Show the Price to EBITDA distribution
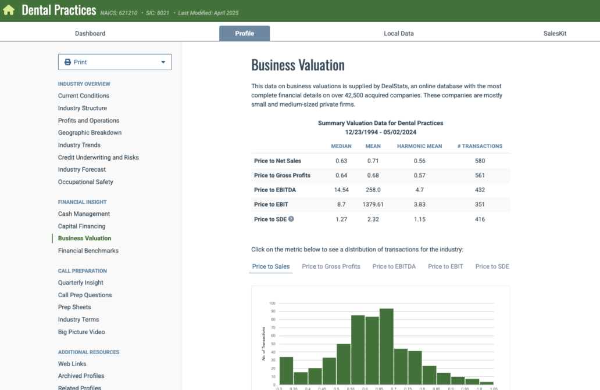600x390 pixels. pos(394,266)
